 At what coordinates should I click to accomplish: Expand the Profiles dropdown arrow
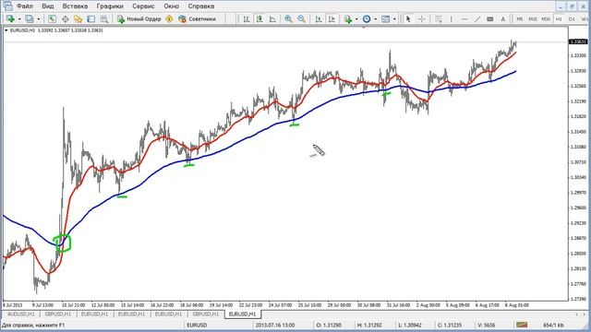click(38, 19)
